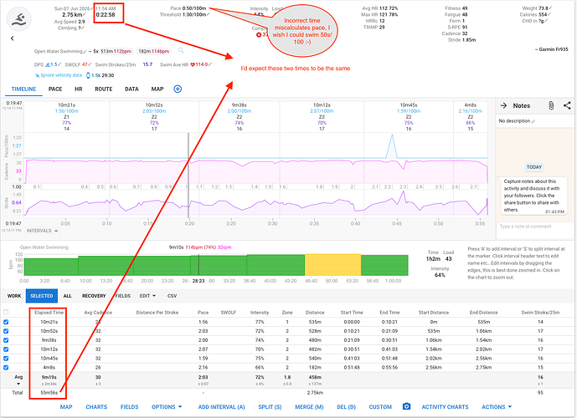Click the red X compliance icon

259,34
